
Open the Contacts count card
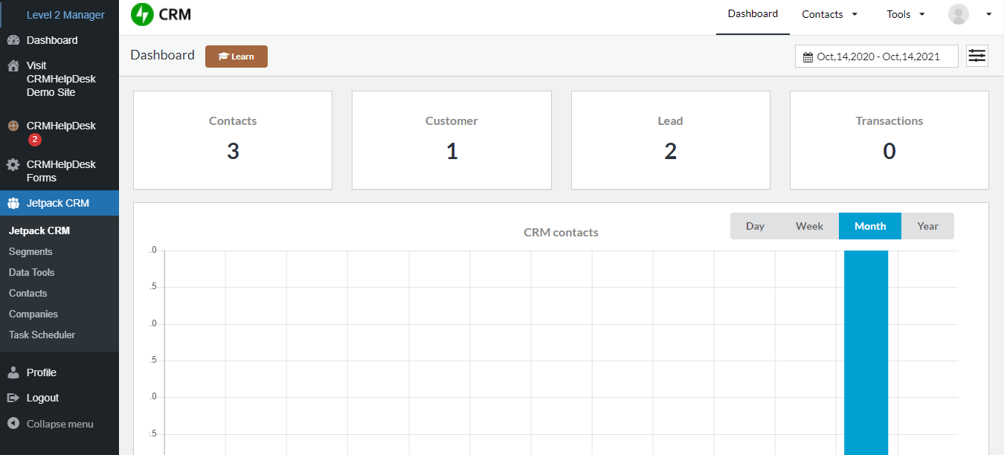233,140
